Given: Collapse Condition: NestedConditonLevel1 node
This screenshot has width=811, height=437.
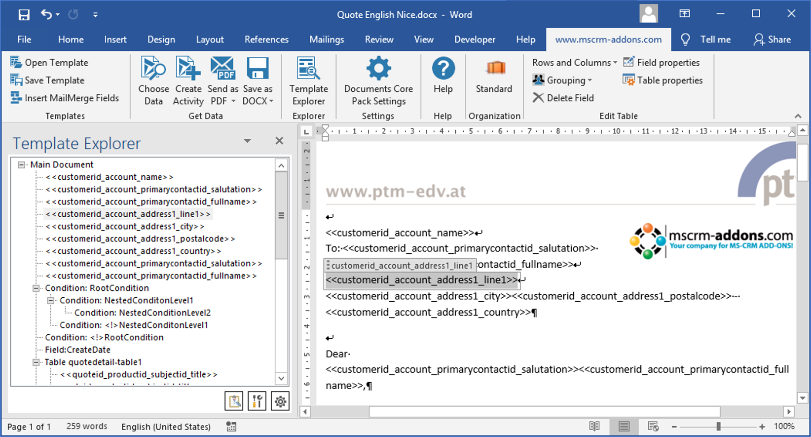Looking at the screenshot, I should [x=51, y=301].
